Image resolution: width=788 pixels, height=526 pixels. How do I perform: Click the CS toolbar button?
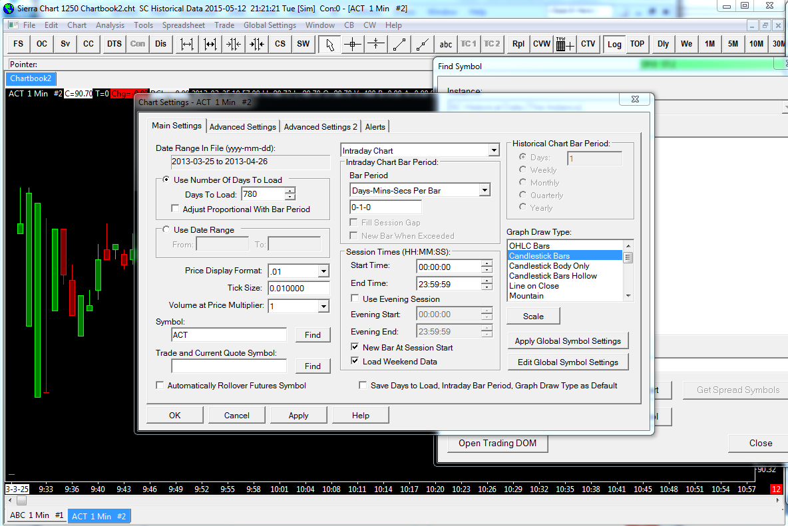tap(280, 44)
